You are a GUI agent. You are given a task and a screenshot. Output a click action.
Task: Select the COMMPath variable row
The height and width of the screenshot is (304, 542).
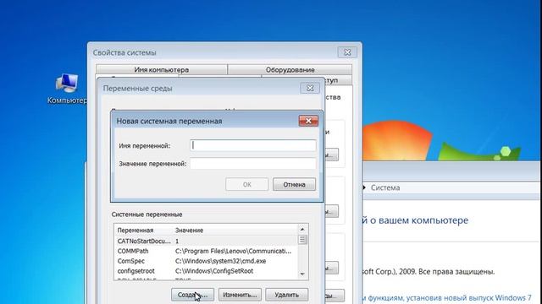206,251
